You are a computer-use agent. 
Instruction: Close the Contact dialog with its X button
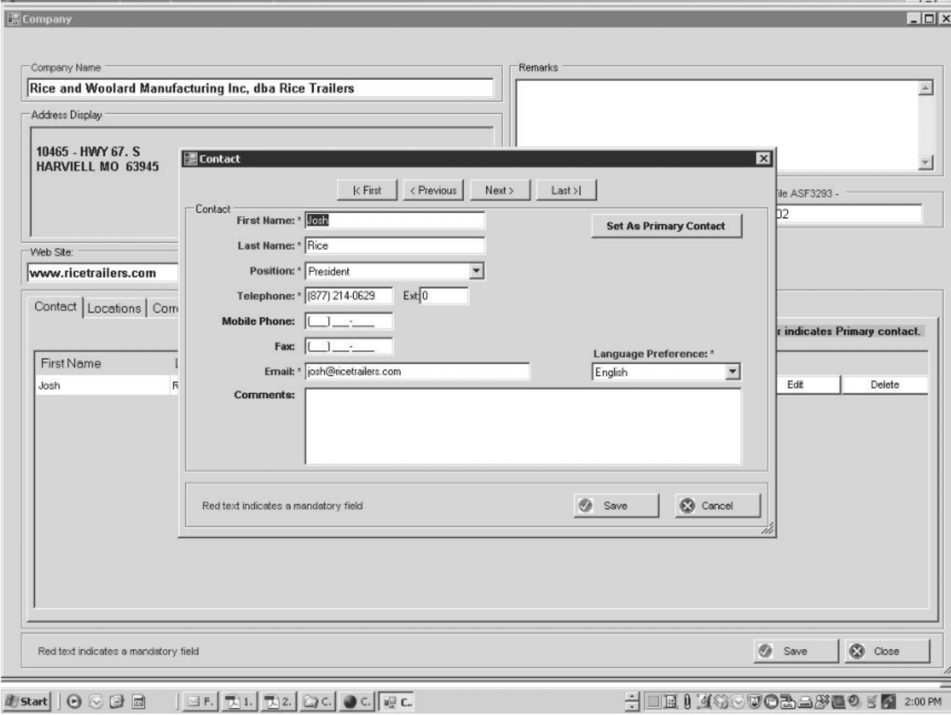[x=763, y=158]
